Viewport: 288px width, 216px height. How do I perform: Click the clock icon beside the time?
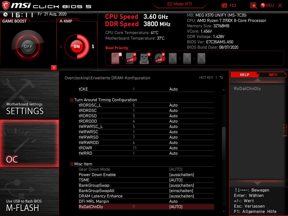[6, 15]
